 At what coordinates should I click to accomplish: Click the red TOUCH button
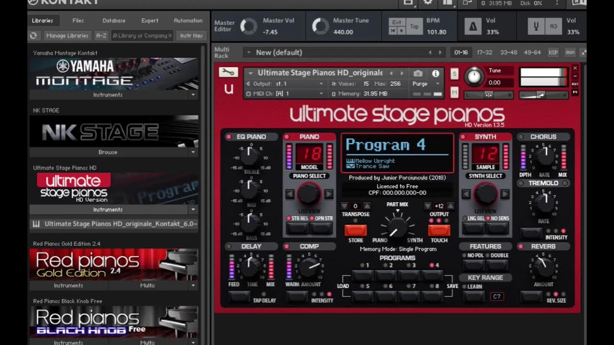tap(439, 230)
